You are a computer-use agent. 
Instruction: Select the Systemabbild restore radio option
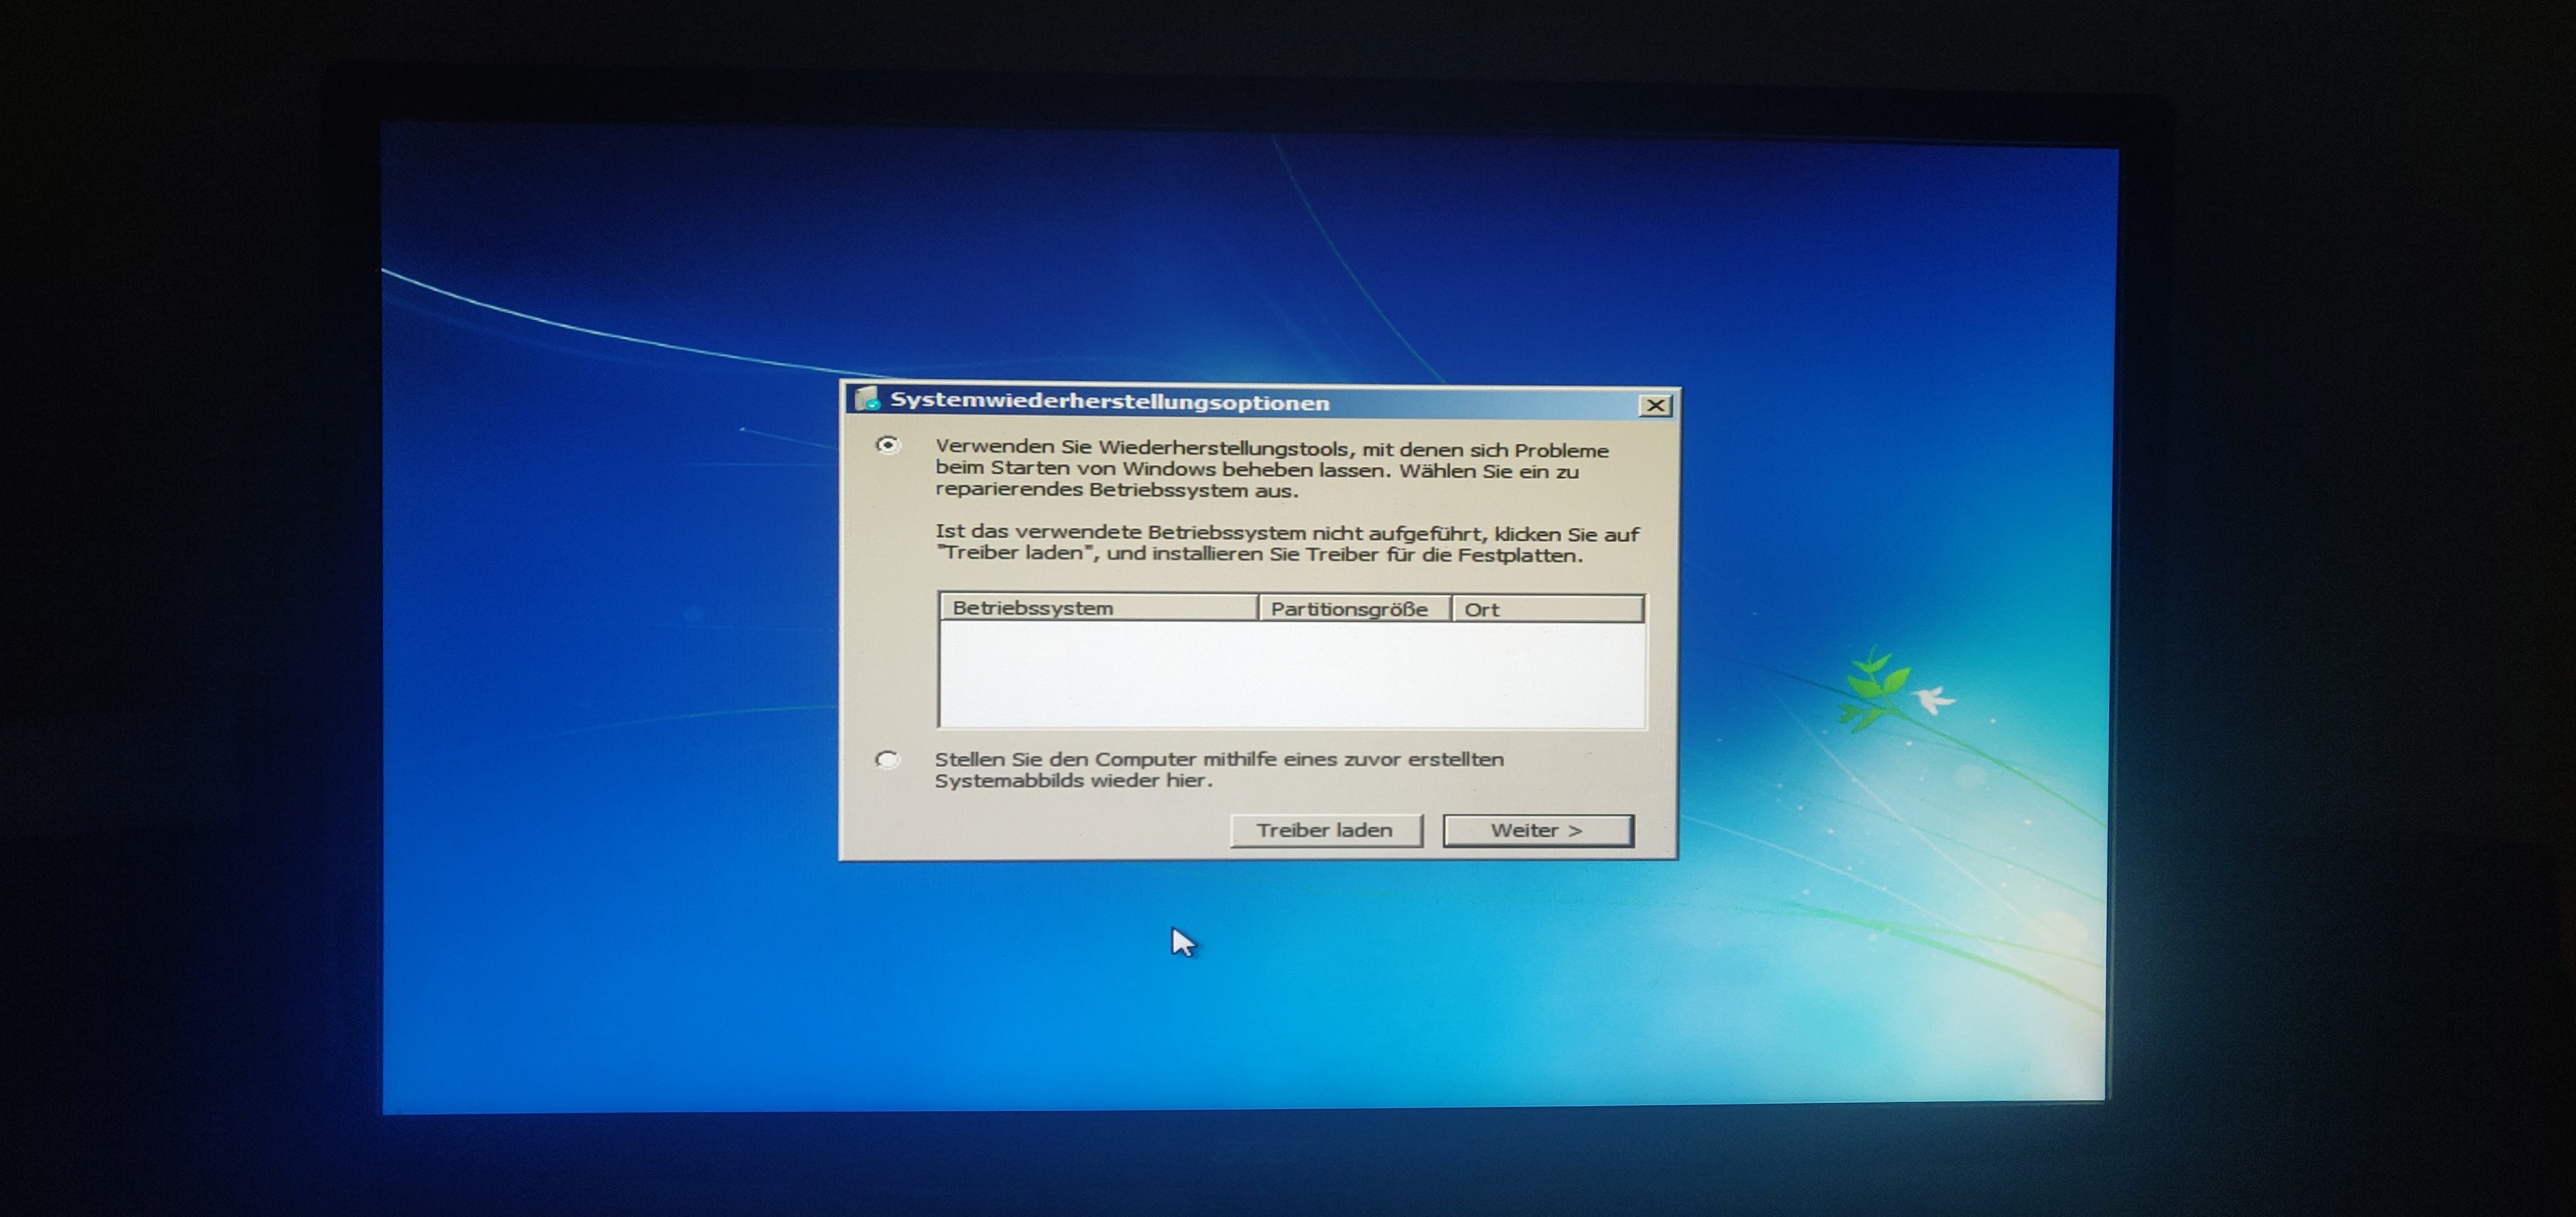[887, 760]
